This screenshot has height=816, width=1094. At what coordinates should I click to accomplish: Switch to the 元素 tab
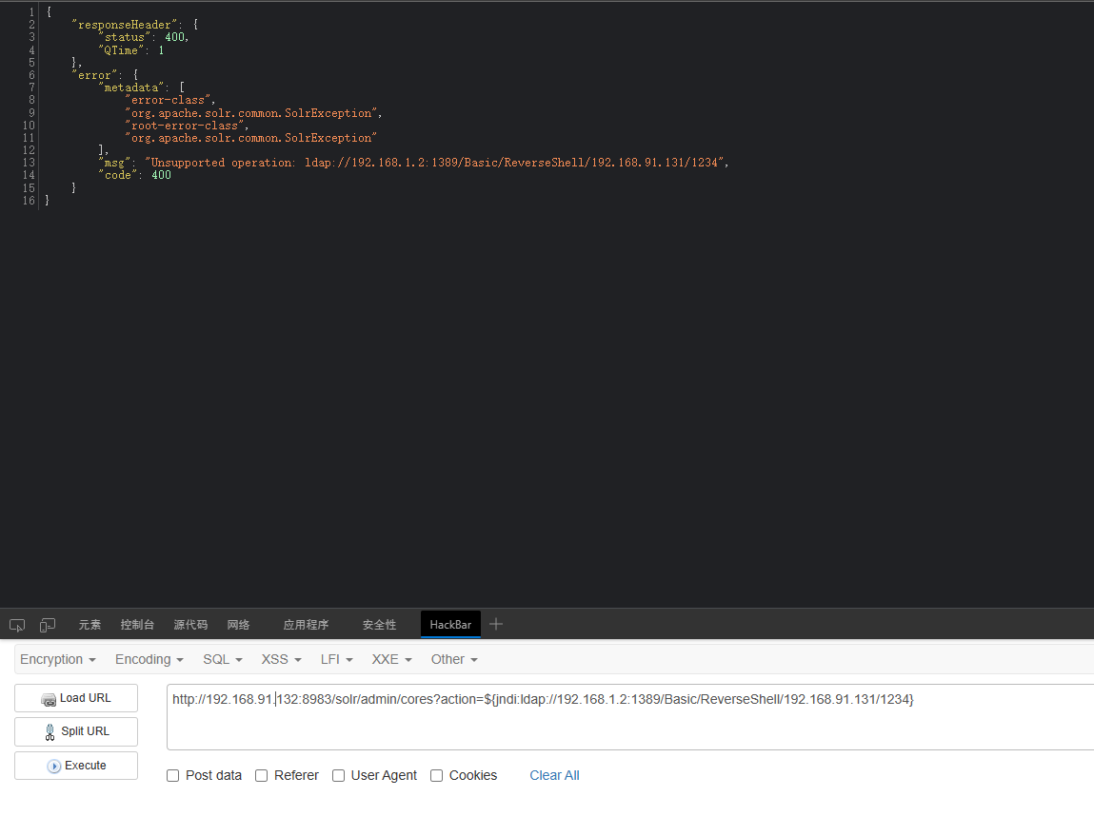(x=90, y=625)
